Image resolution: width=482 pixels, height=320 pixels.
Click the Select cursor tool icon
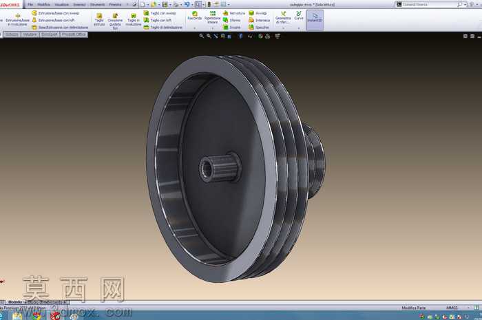[x=198, y=5]
